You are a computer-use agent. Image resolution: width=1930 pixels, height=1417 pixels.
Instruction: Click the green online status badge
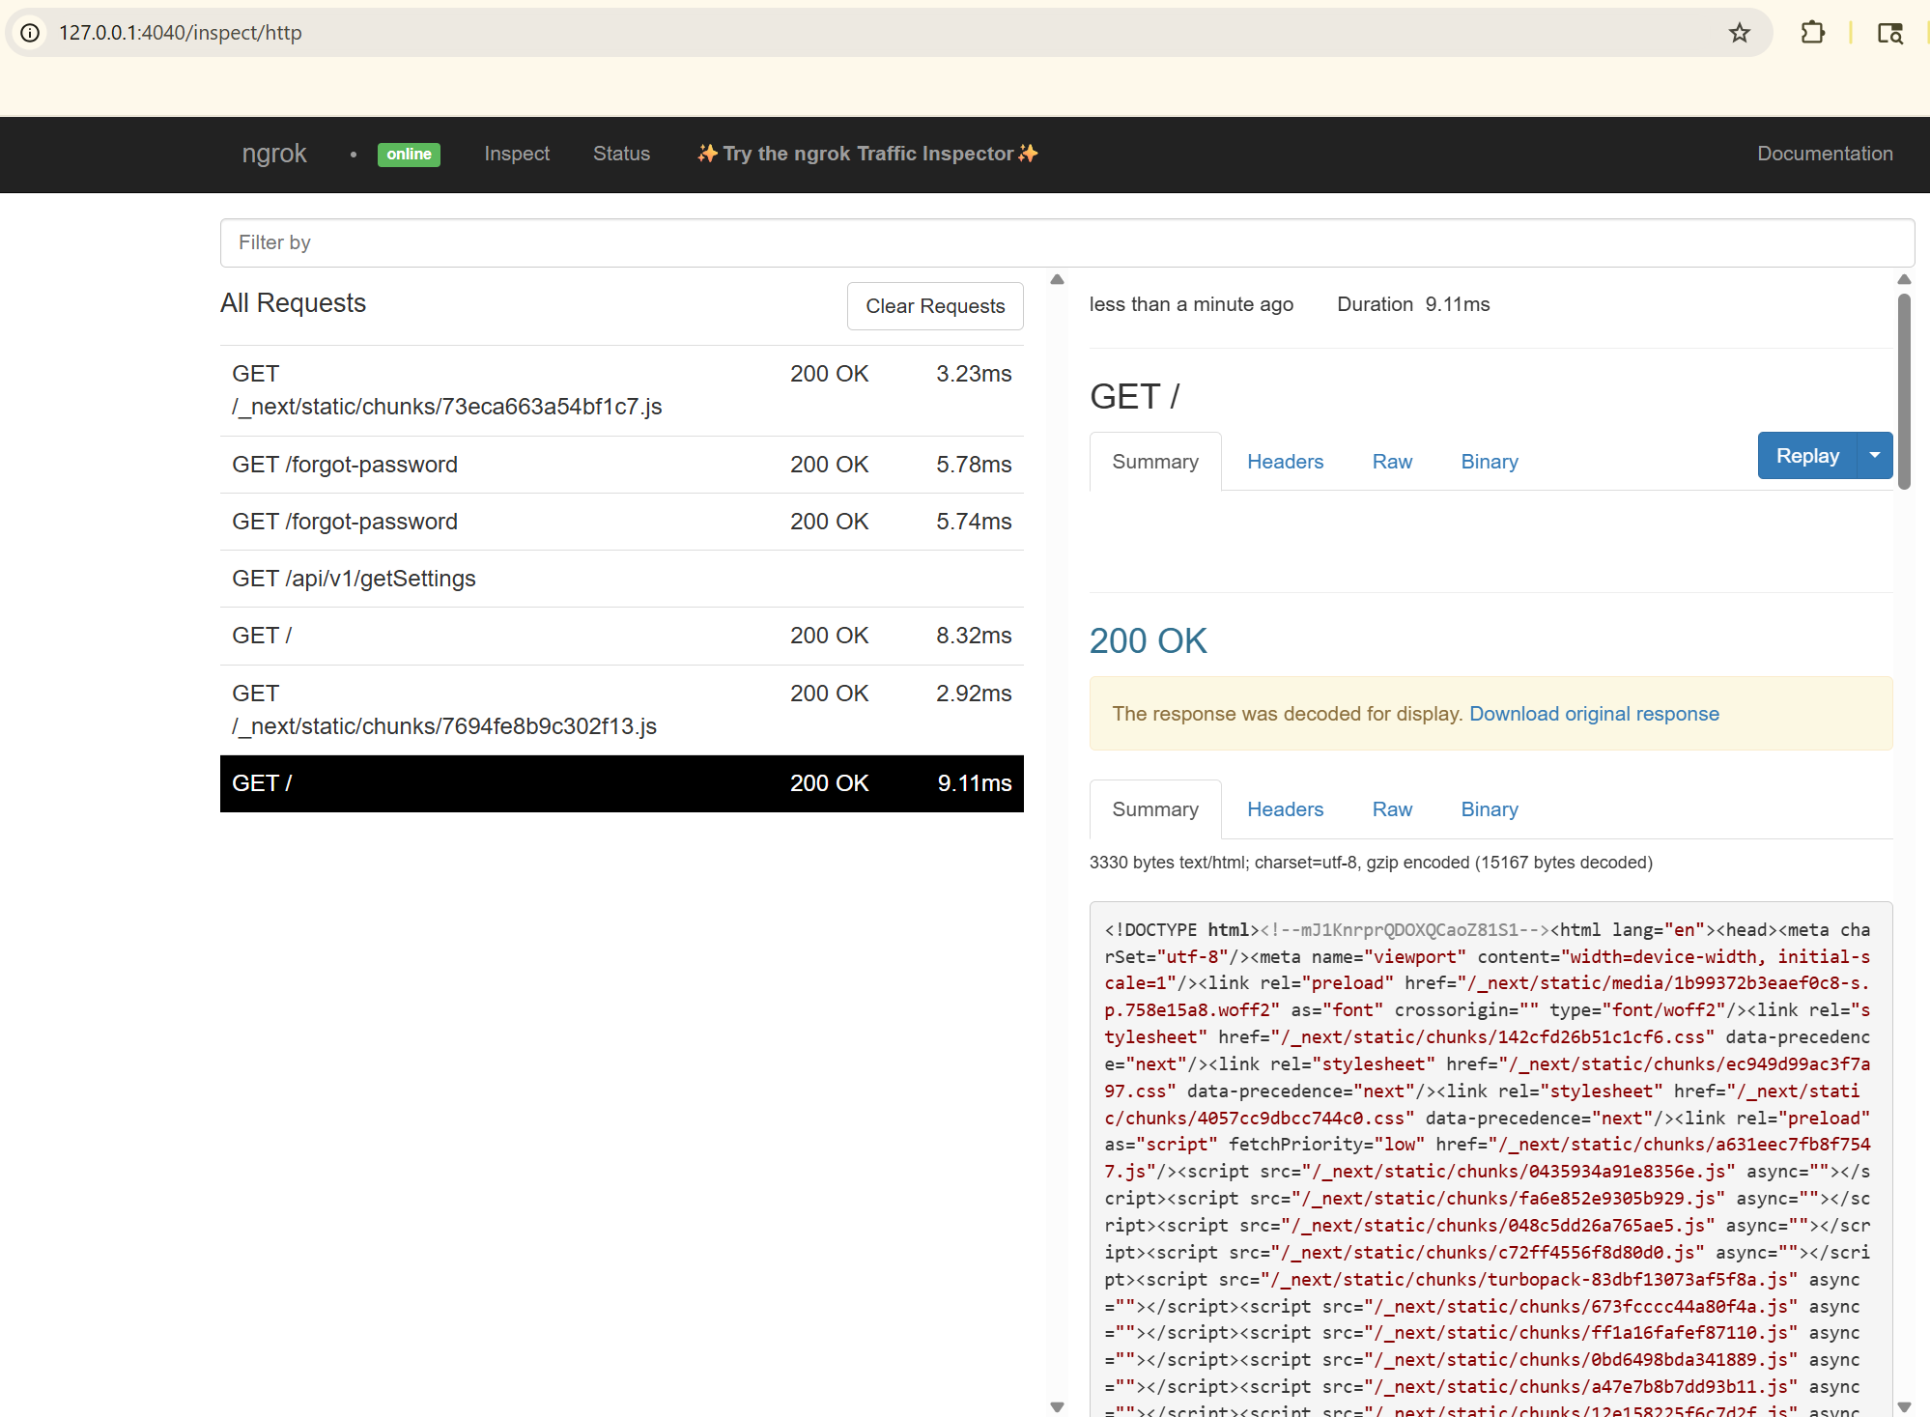[x=409, y=154]
